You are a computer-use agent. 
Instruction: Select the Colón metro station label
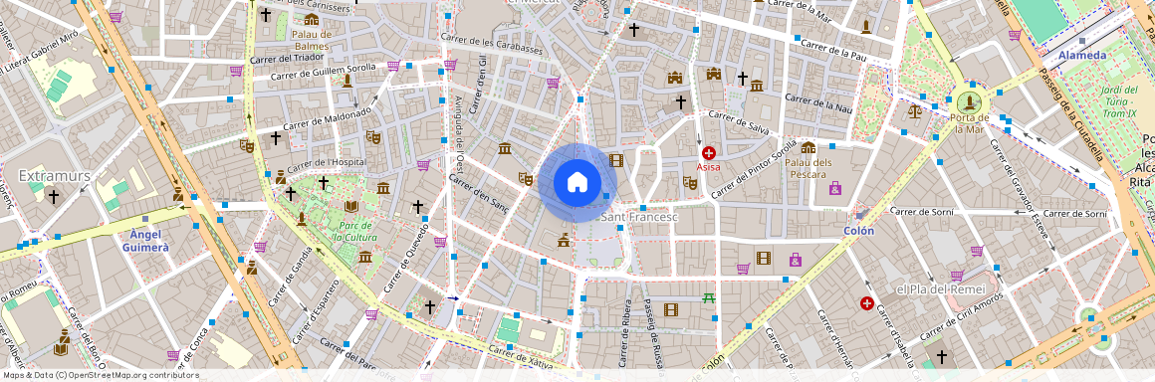pyautogui.click(x=859, y=231)
